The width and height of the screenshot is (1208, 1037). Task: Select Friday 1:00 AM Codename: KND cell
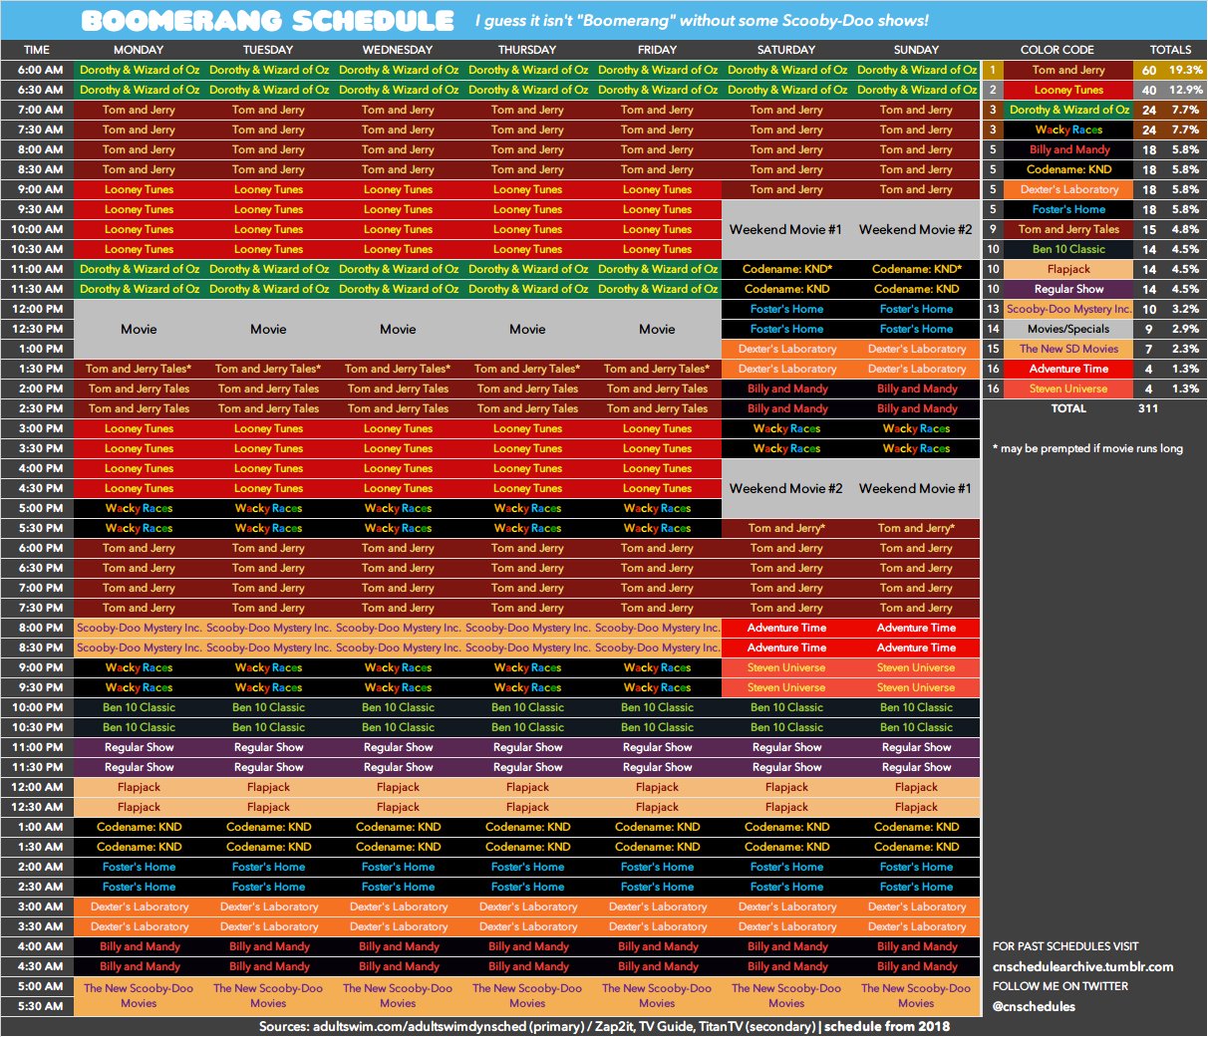pyautogui.click(x=657, y=827)
